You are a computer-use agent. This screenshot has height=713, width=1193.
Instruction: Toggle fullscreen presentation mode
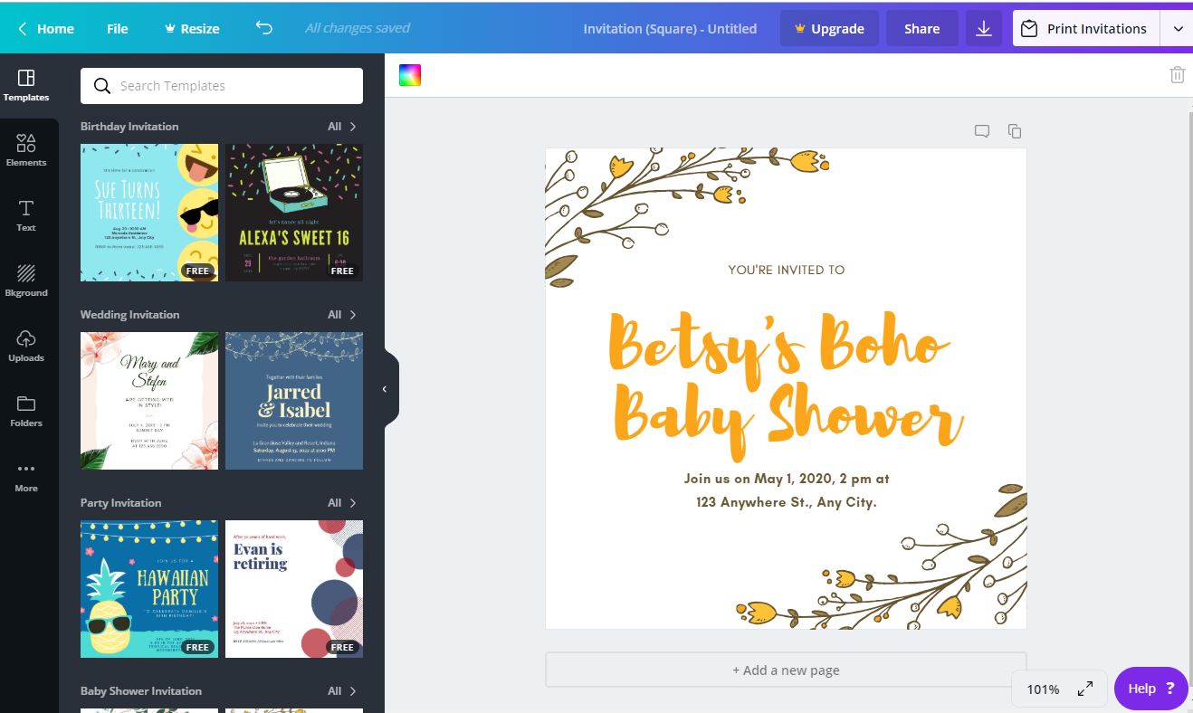click(1085, 689)
